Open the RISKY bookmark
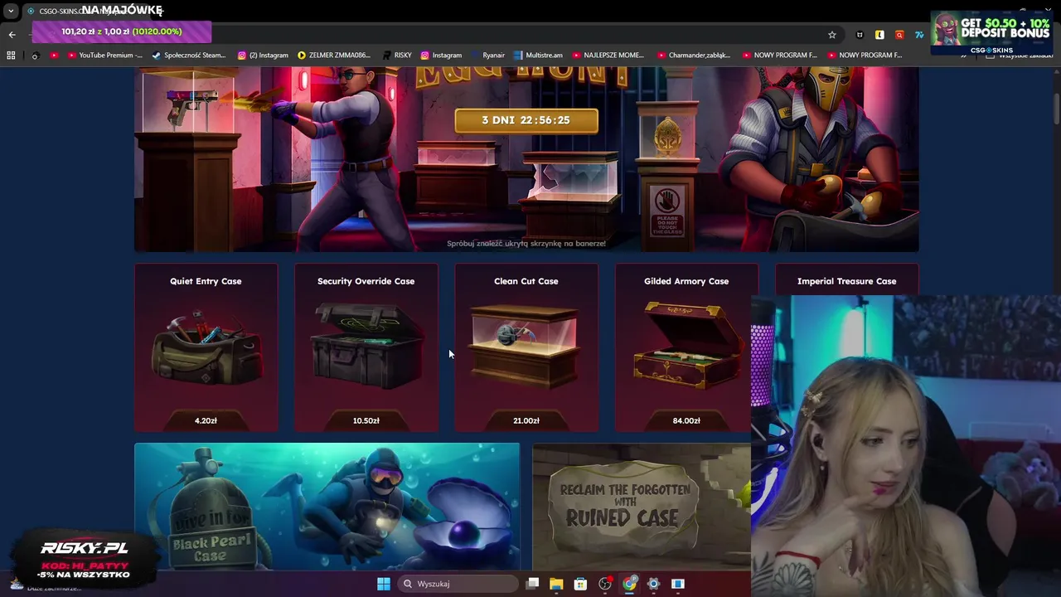The image size is (1061, 597). coord(397,56)
